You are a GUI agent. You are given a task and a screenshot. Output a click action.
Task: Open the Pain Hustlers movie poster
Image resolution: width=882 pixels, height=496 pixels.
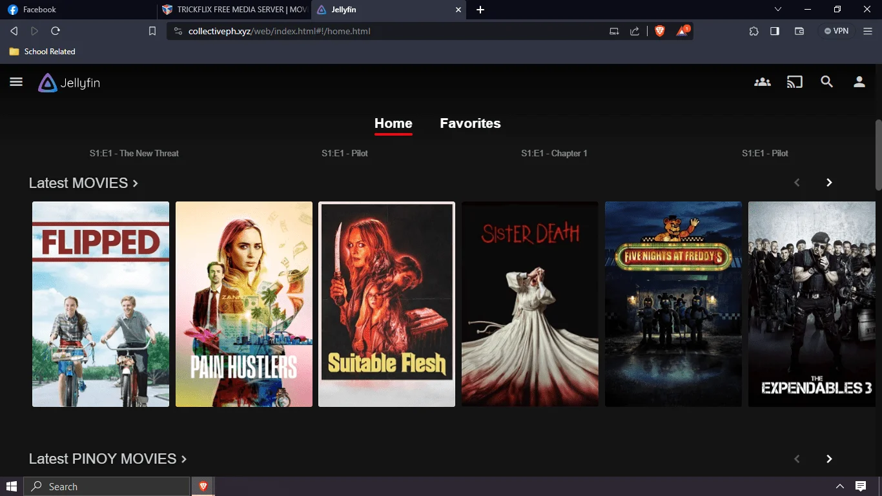tap(244, 304)
